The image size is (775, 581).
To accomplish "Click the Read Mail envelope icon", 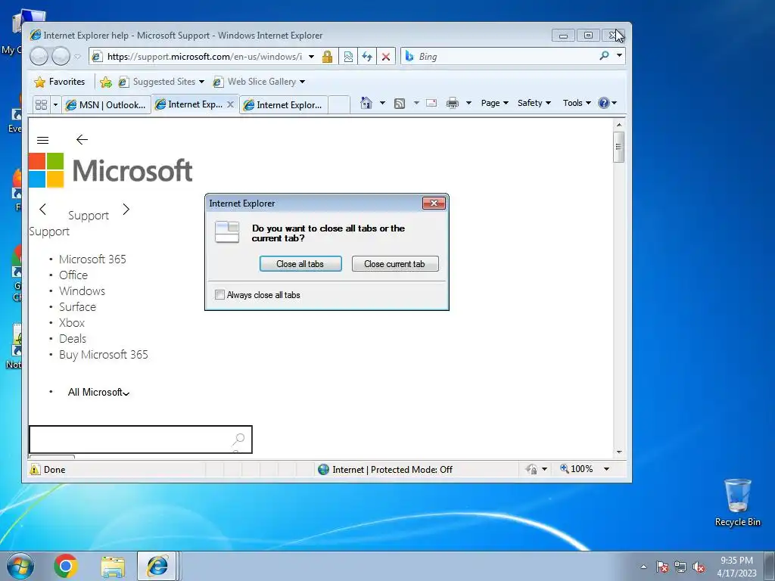I will (x=431, y=103).
